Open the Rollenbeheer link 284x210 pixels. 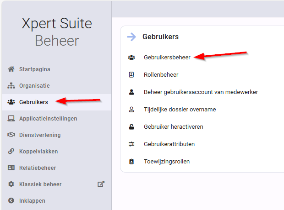(161, 74)
